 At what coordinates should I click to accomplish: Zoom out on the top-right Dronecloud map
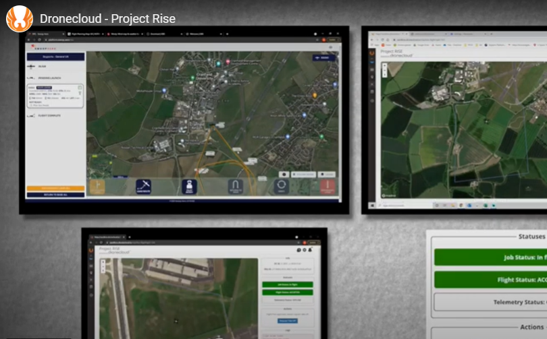click(x=384, y=70)
